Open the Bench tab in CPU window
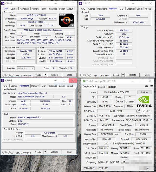Screen dimensions: 156x172 62,9
